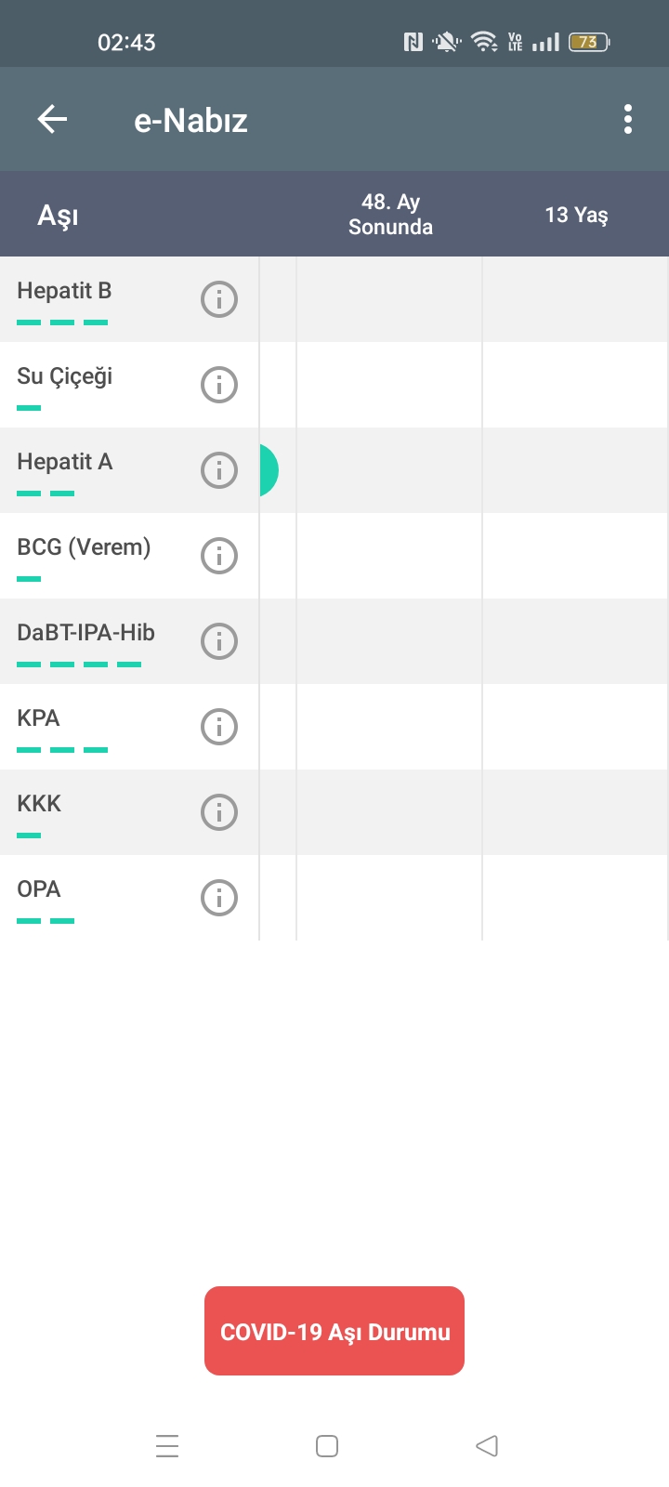Viewport: 669px width, 1487px height.
Task: Tap the green Hepatit A dose marker
Action: tap(269, 470)
